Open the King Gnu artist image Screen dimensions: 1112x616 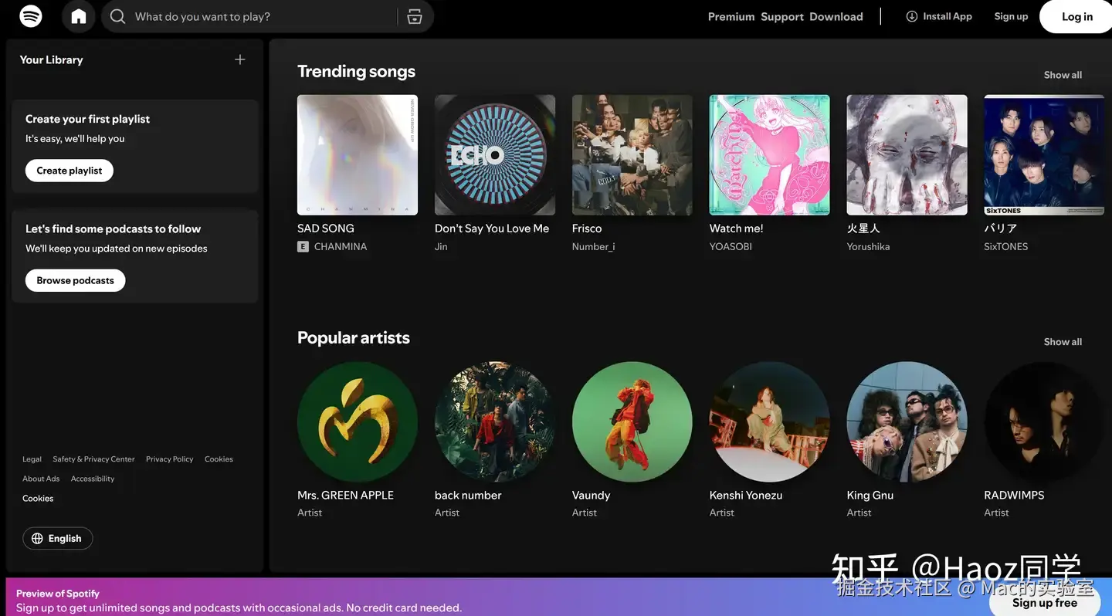pos(907,422)
